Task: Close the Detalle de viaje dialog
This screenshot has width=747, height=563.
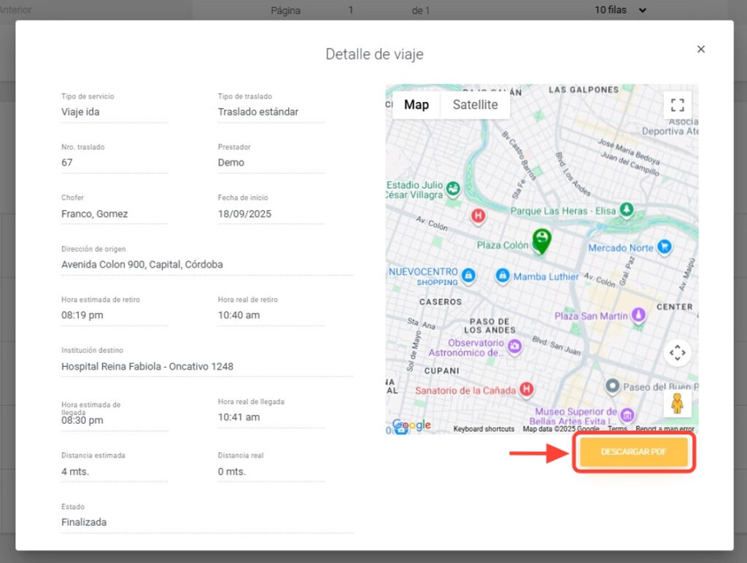Action: pos(701,49)
